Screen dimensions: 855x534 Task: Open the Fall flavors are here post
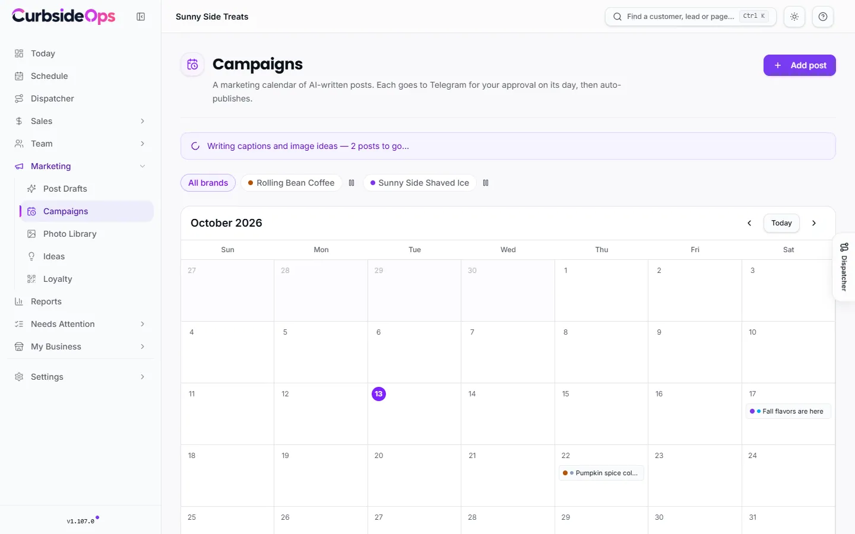pos(788,411)
